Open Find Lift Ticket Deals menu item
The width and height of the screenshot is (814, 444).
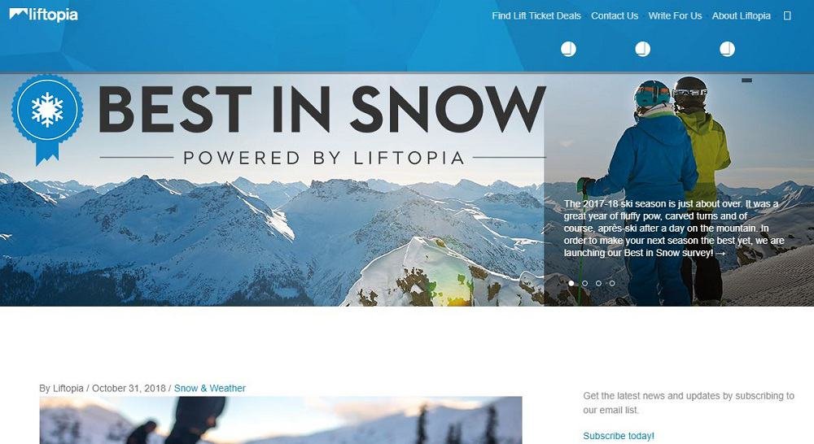tap(536, 16)
